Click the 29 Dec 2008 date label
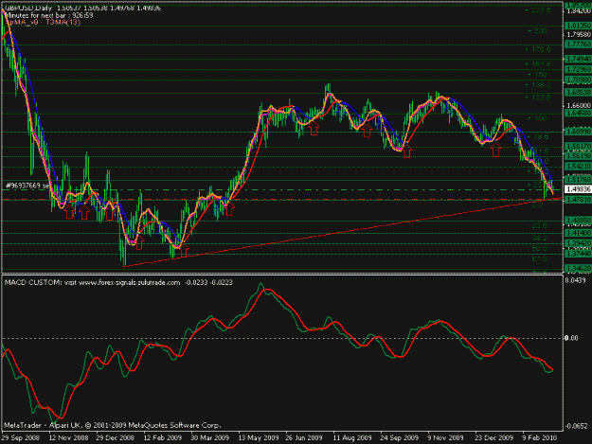Screen dimensions: 592x444 [116, 437]
